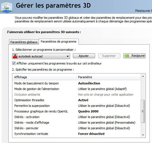Click the scrollbar up arrow in settings list
Screen dimensions: 152x143
143,76
